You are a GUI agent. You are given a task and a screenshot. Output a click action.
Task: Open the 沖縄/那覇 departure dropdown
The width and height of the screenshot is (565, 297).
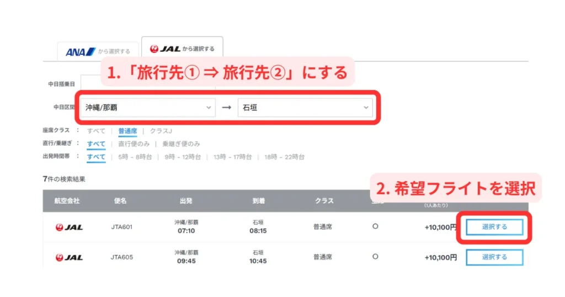(x=148, y=108)
